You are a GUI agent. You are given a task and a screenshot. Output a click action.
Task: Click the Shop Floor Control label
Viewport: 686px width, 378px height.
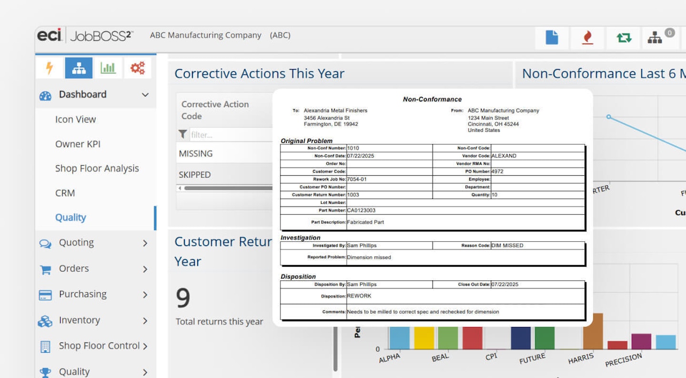pyautogui.click(x=99, y=346)
